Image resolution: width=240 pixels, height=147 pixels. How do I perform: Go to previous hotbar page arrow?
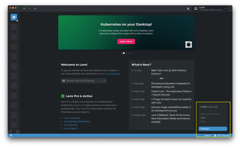[x=10, y=132]
